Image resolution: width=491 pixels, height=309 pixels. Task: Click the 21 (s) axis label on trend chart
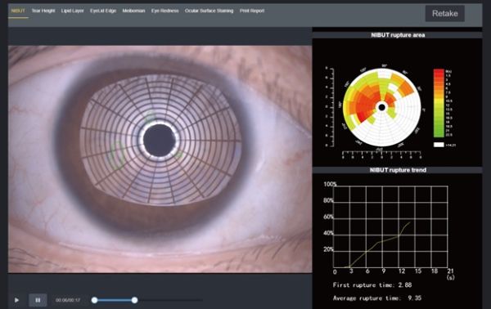(x=450, y=274)
